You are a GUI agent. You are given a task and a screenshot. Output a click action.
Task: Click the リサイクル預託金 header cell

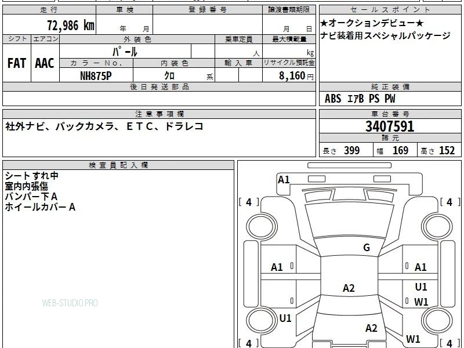point(289,63)
